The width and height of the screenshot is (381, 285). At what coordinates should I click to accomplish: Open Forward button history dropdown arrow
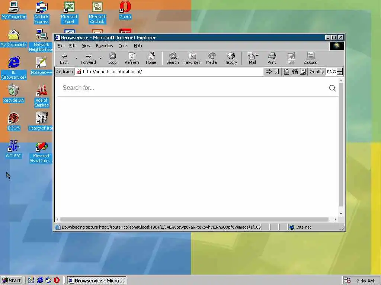pos(100,58)
